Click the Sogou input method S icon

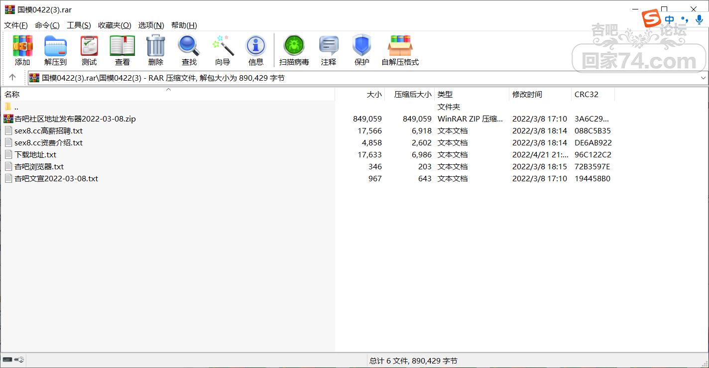[x=651, y=19]
